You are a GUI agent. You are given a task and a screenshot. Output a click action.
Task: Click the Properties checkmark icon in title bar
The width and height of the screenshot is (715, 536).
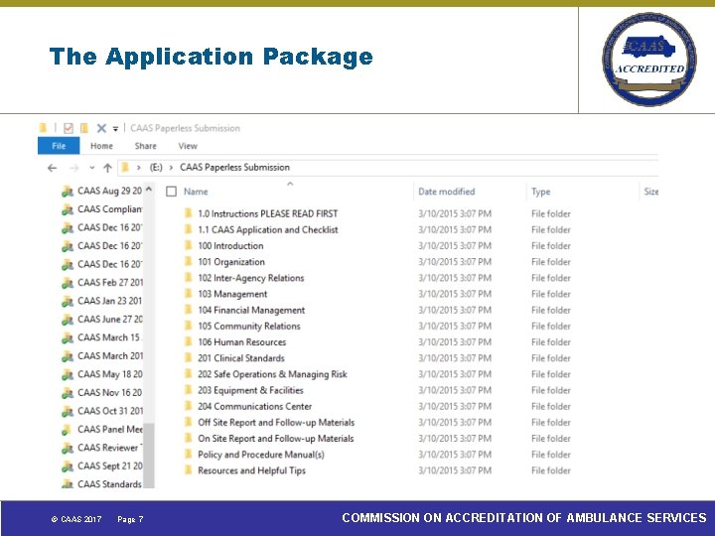tap(69, 128)
